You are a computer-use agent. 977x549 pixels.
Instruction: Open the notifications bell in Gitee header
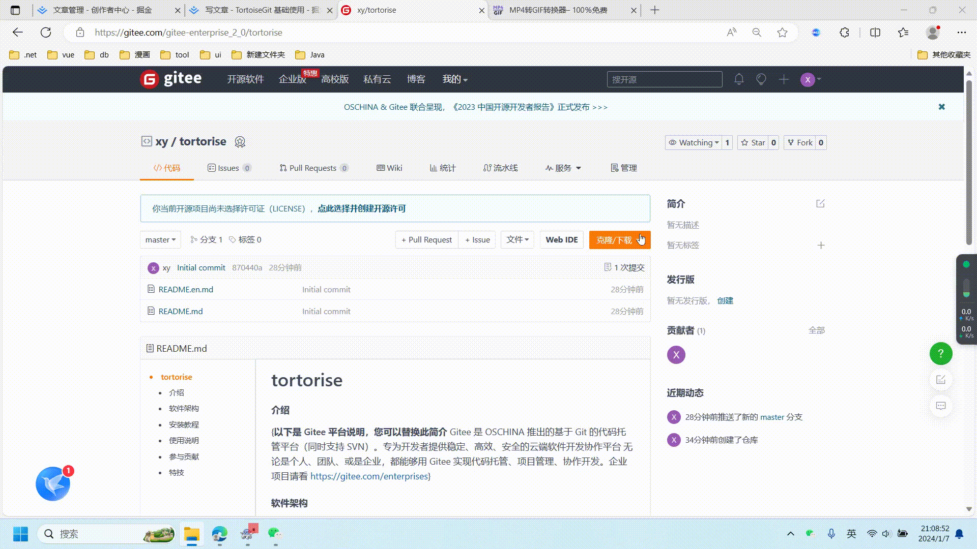[x=739, y=79]
